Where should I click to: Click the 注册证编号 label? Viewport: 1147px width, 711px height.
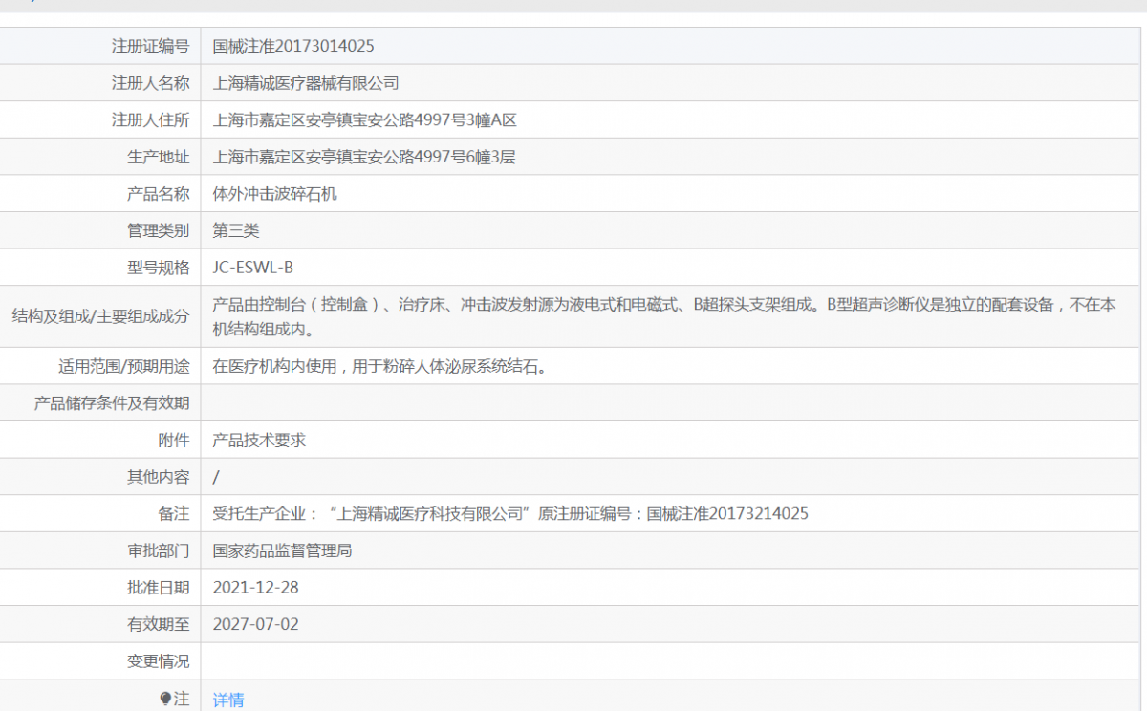coord(150,46)
